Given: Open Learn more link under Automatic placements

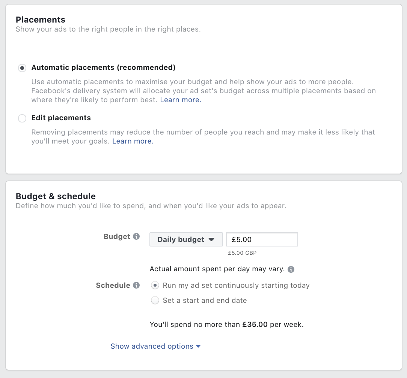Looking at the screenshot, I should click(181, 100).
